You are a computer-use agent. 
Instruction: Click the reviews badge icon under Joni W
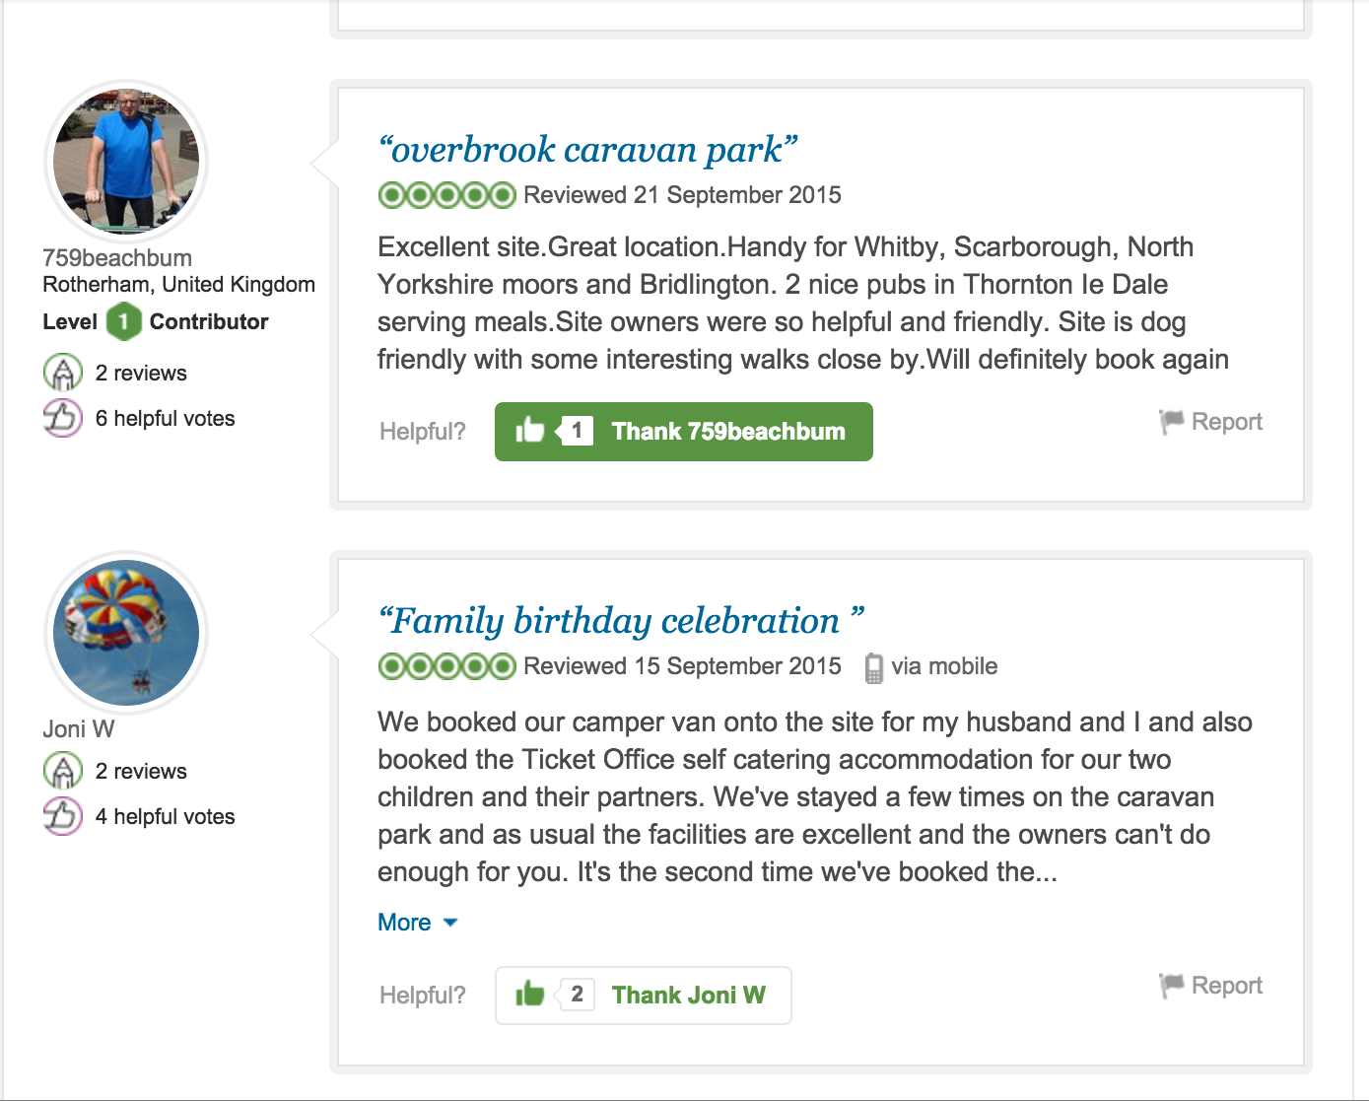[62, 771]
